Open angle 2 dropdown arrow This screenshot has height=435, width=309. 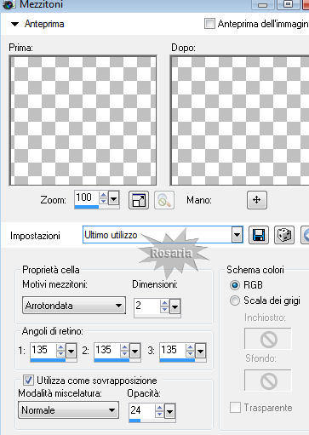pos(134,352)
